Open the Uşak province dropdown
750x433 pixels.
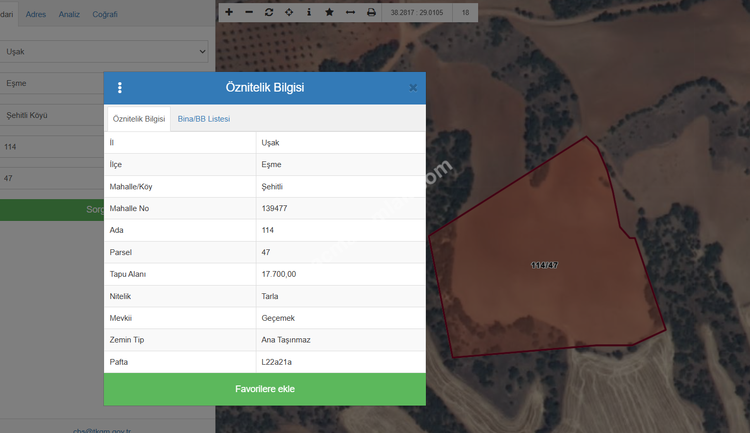pyautogui.click(x=103, y=52)
